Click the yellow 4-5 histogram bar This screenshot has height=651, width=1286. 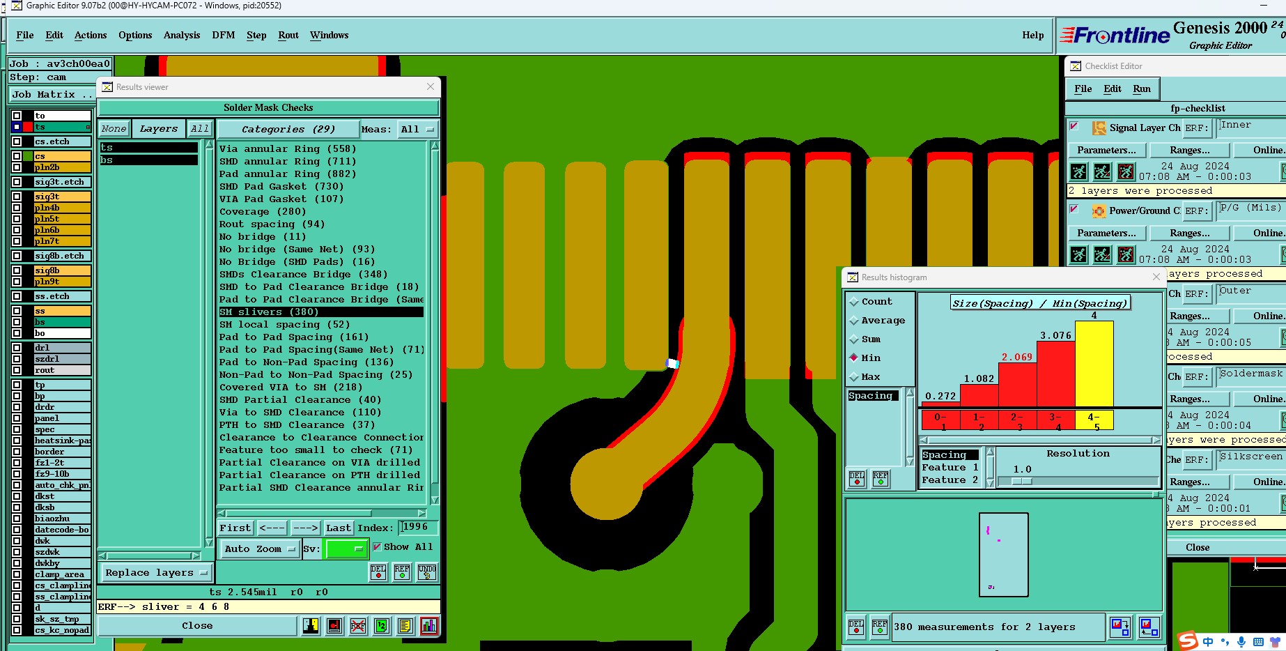[x=1094, y=364]
